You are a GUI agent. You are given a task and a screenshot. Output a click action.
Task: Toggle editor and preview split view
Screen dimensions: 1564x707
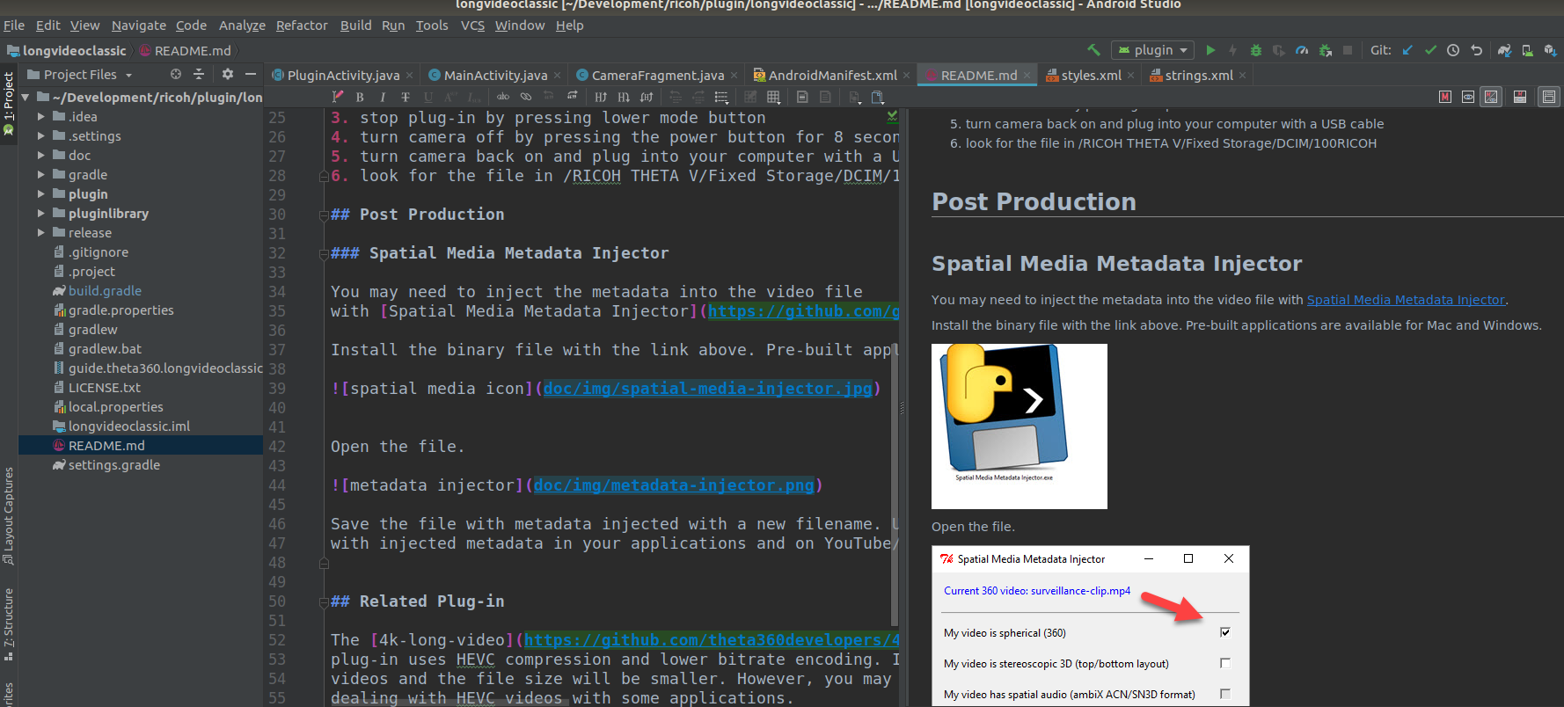click(1491, 97)
